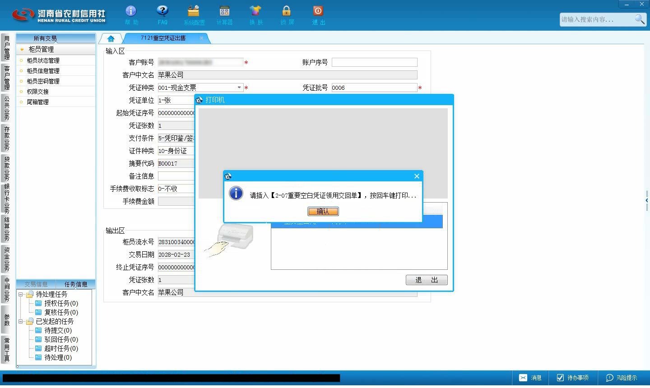Close the insert-voucher prompt dialog
This screenshot has width=650, height=388.
click(x=417, y=176)
